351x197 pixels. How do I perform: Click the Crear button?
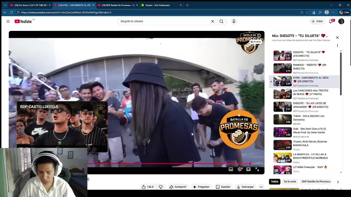(x=317, y=21)
